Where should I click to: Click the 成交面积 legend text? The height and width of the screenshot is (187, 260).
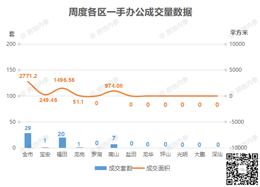tap(158, 168)
